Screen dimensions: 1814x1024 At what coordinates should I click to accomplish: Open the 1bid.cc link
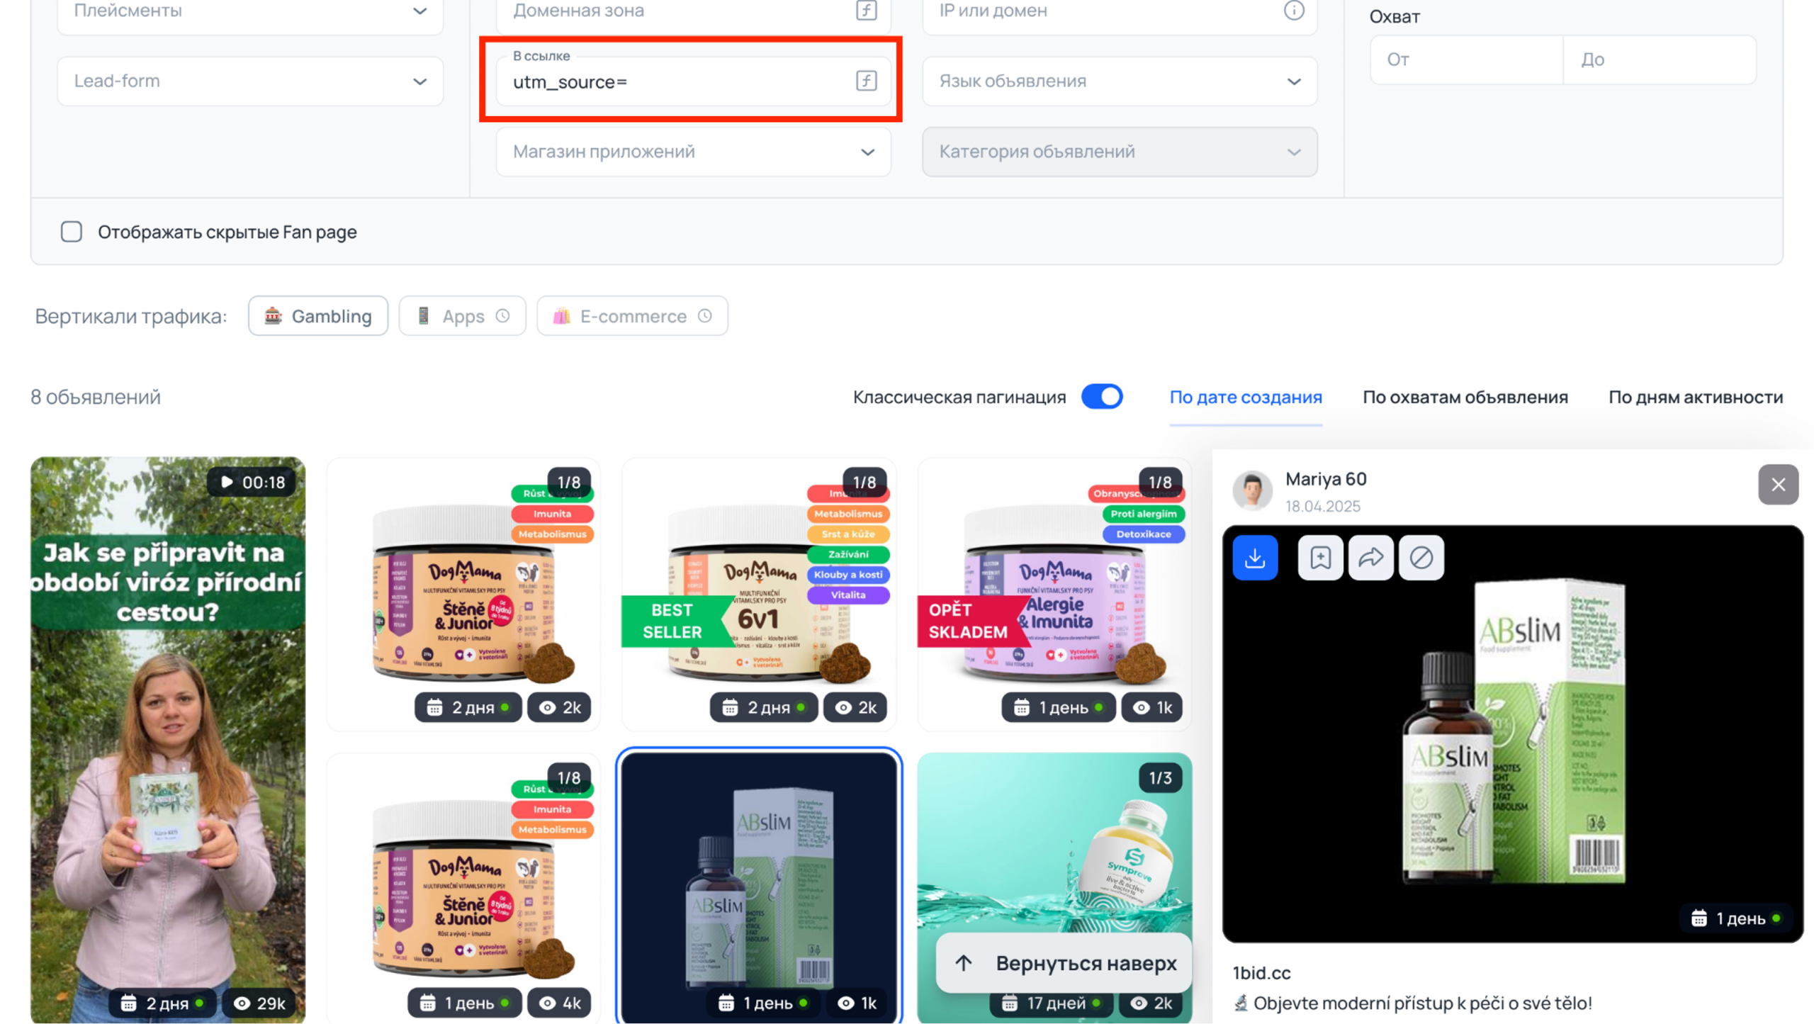pyautogui.click(x=1261, y=973)
